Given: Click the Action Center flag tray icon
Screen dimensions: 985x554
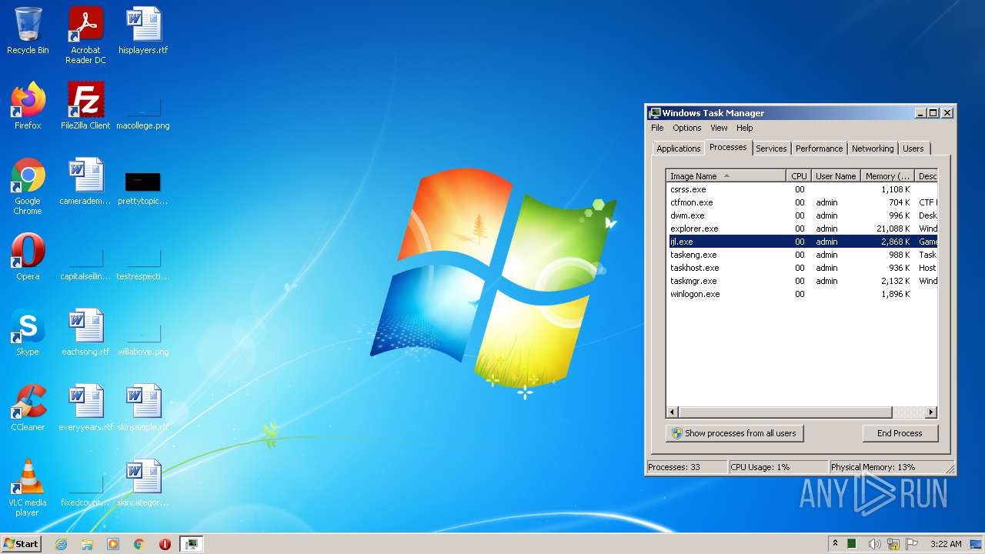Looking at the screenshot, I should (913, 544).
